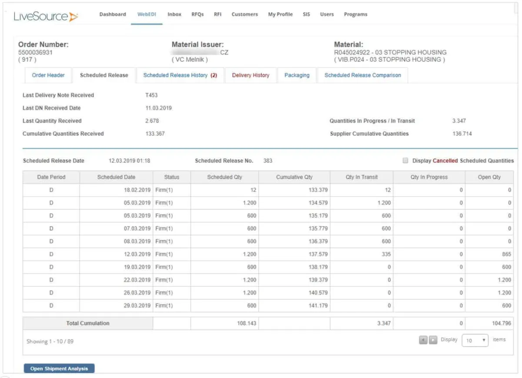Open the items per page dropdown
The image size is (522, 378).
[x=475, y=340]
